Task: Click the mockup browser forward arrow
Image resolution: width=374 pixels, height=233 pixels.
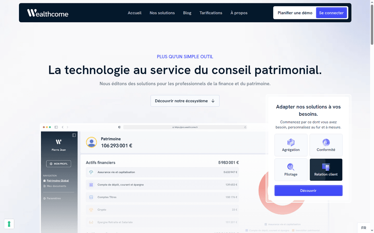Action: [x=68, y=127]
